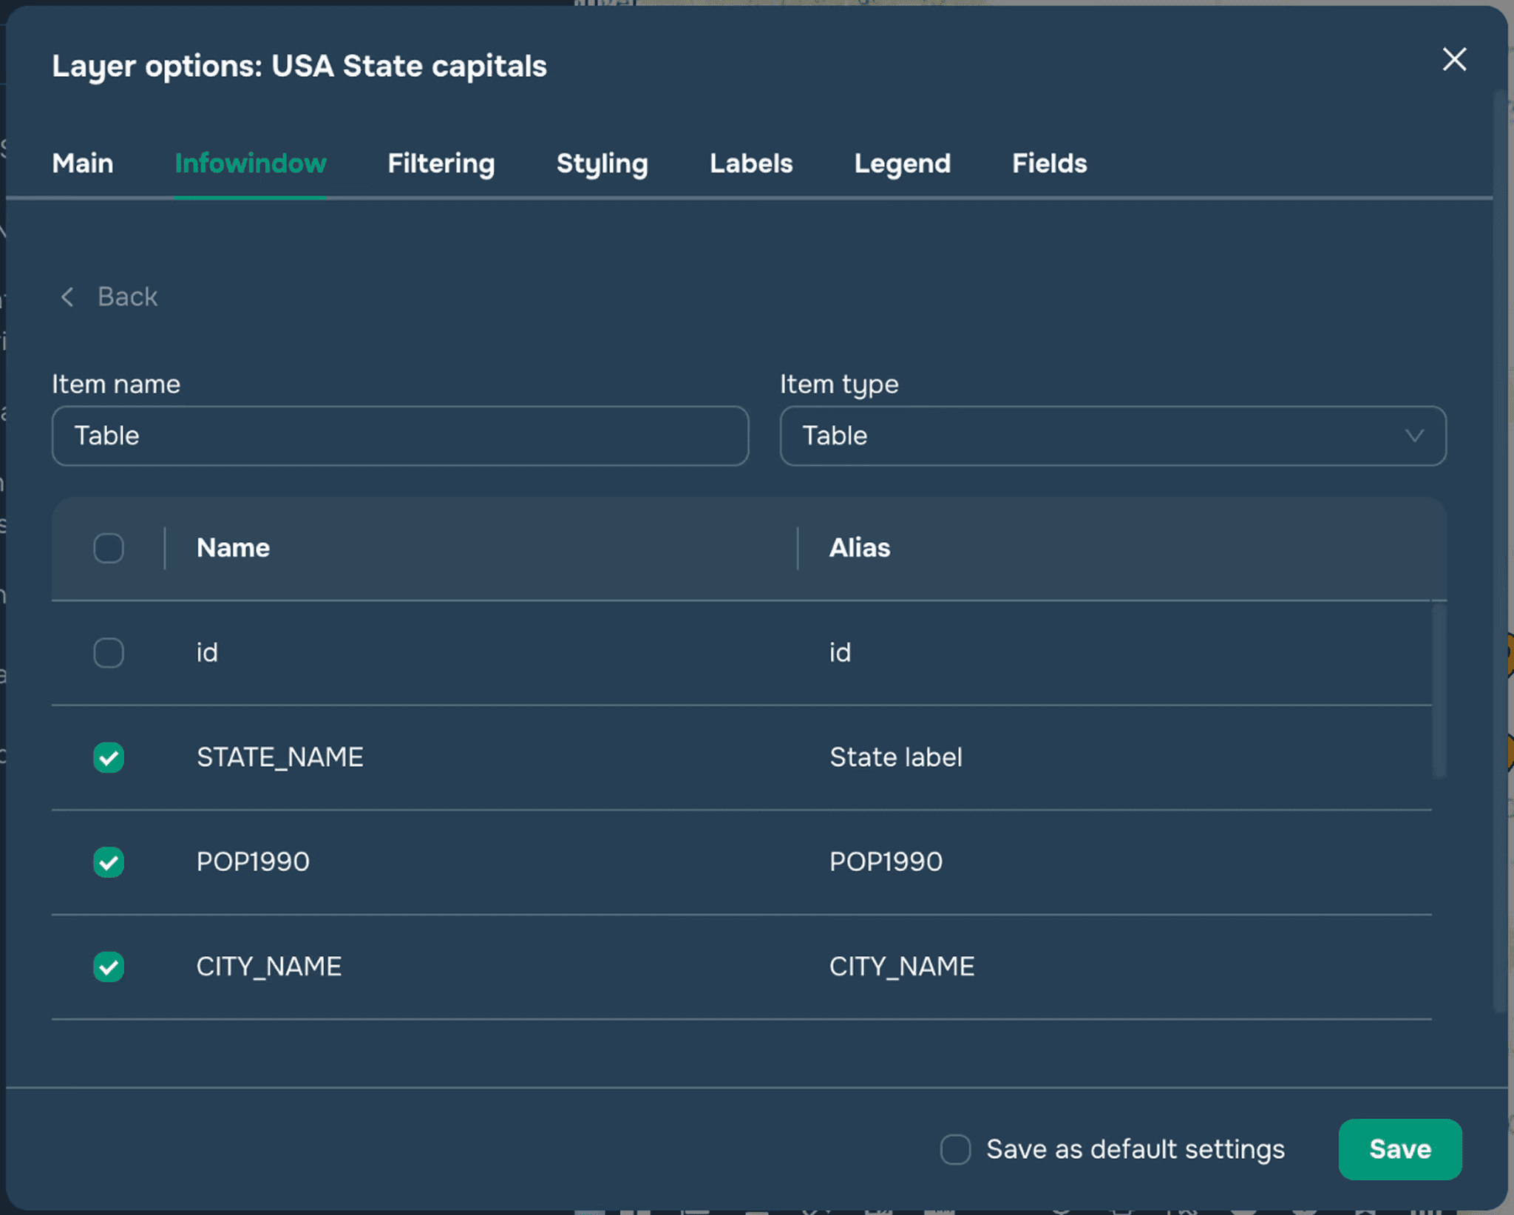Open the Labels tab
Viewport: 1514px width, 1215px height.
[750, 163]
